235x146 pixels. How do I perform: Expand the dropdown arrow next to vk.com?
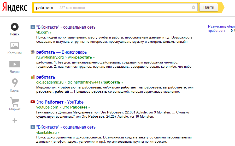(51, 33)
